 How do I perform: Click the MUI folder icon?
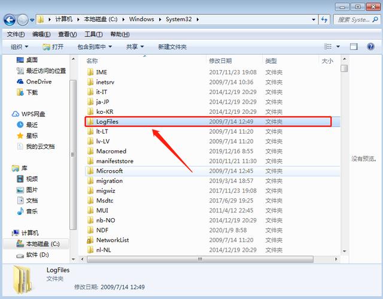tap(90, 210)
